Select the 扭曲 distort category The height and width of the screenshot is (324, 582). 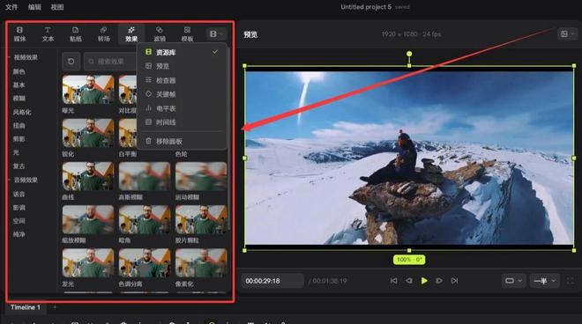[x=19, y=126]
